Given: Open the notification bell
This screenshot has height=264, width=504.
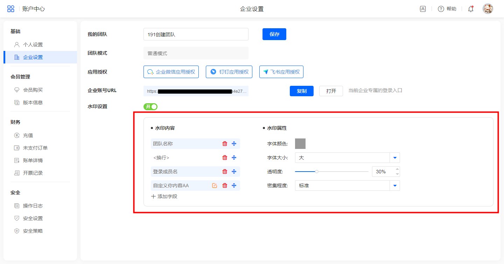Looking at the screenshot, I should point(471,9).
